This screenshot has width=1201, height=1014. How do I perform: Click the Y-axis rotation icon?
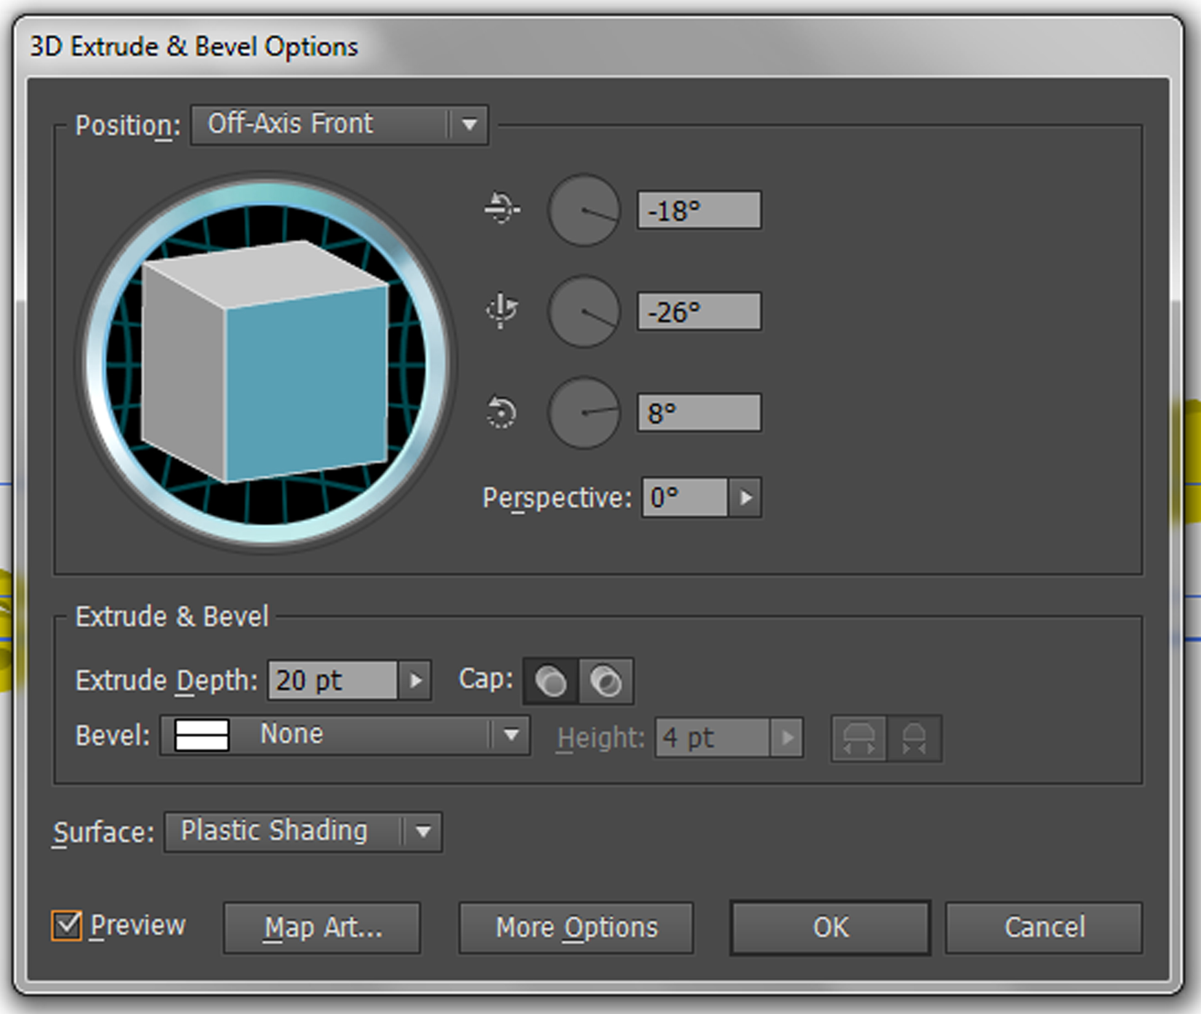point(502,309)
